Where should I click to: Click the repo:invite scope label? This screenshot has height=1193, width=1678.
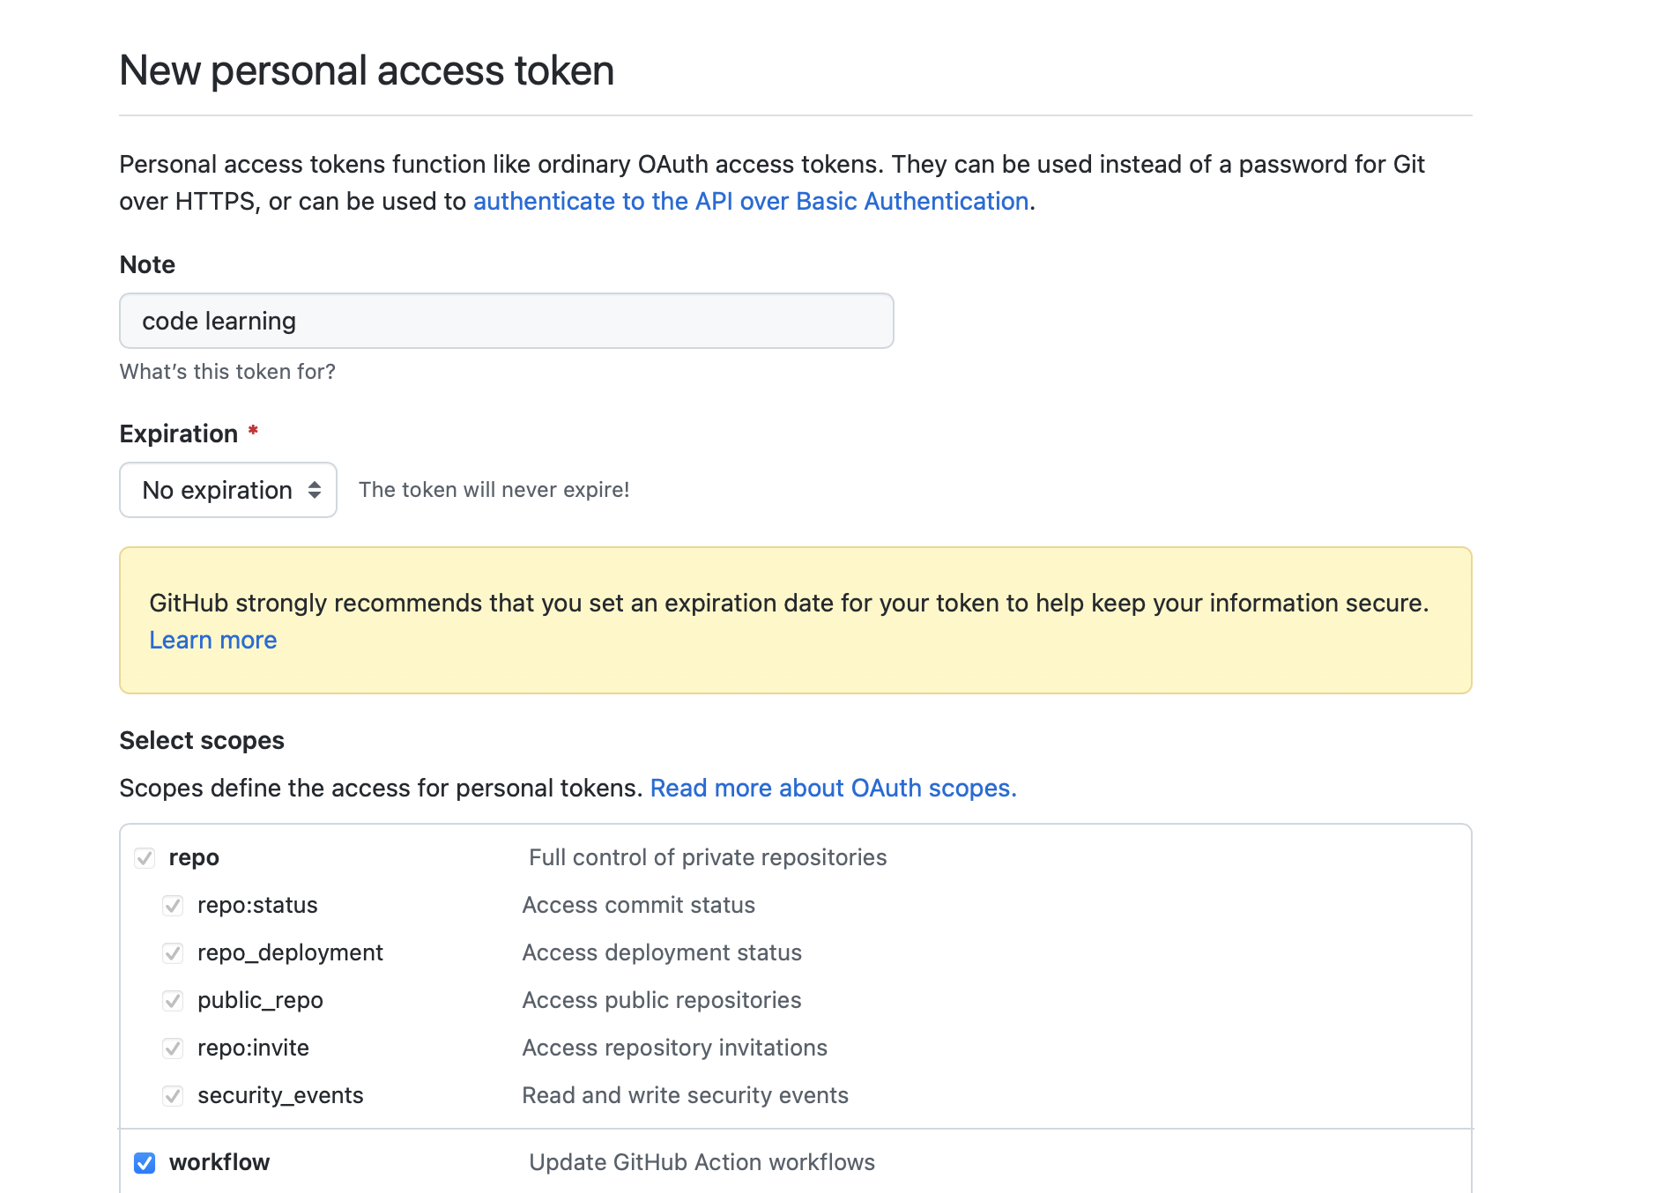[253, 1048]
